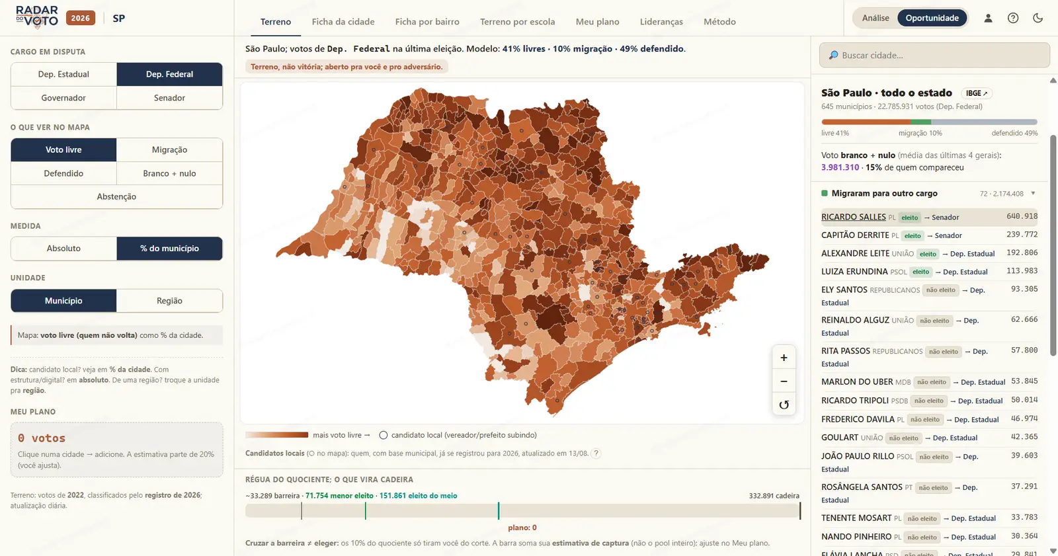Open the help question-mark icon in header
The image size is (1058, 556).
(1013, 18)
